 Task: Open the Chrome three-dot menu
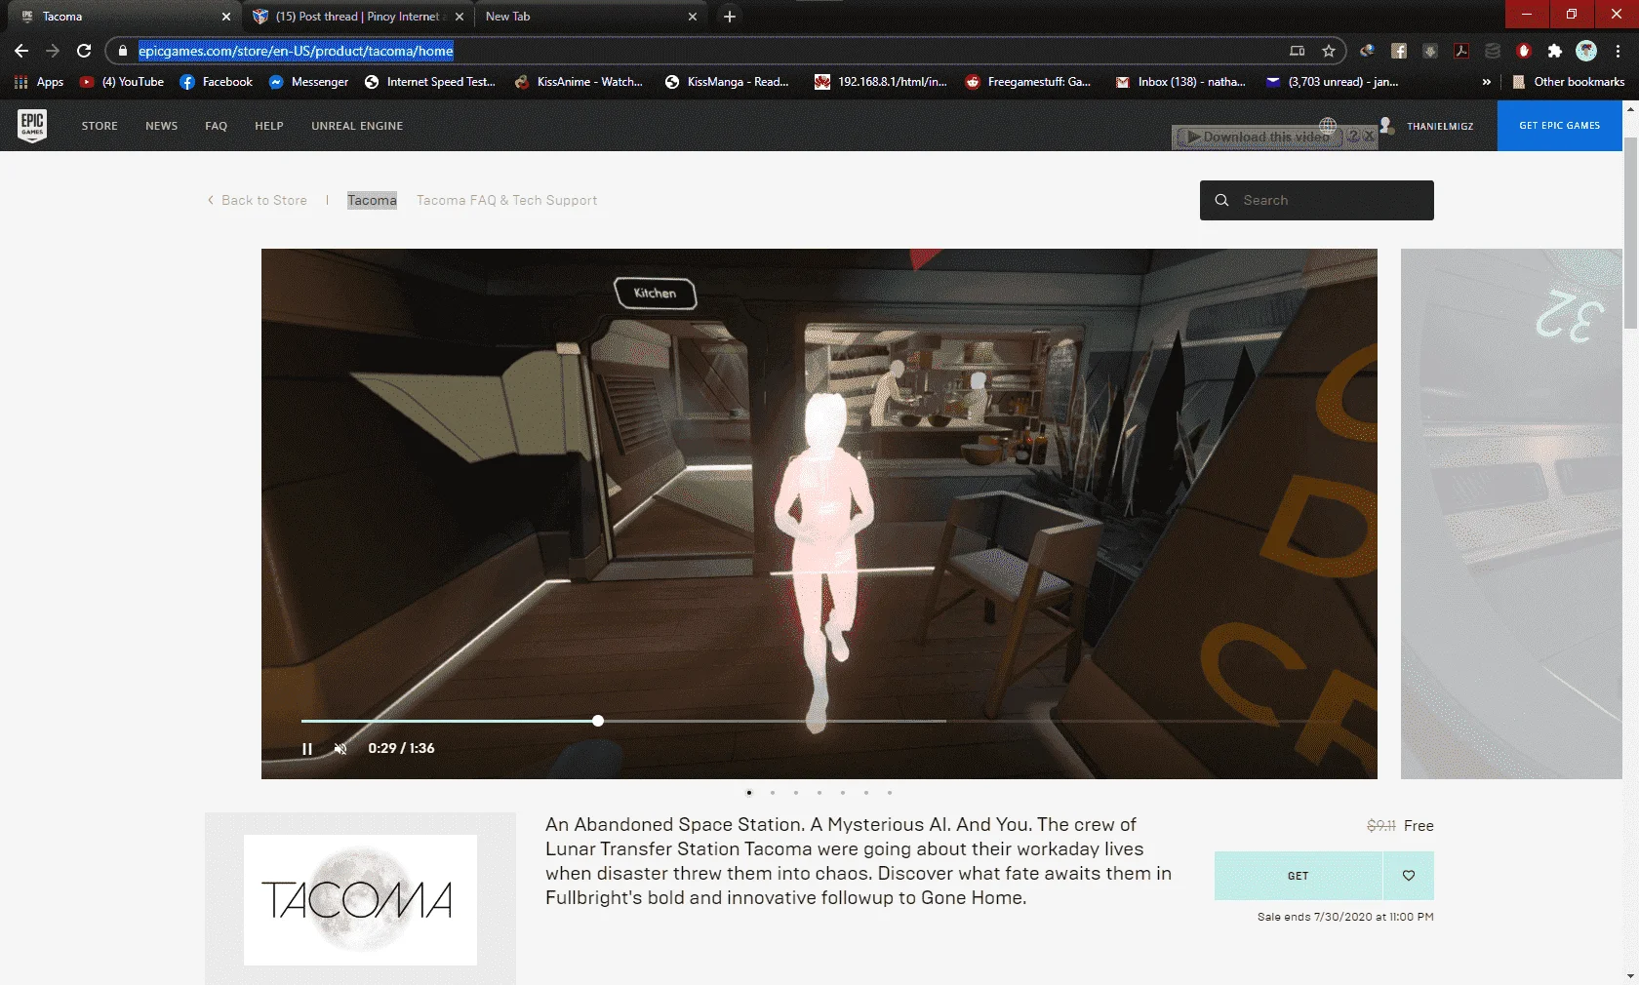(x=1618, y=51)
